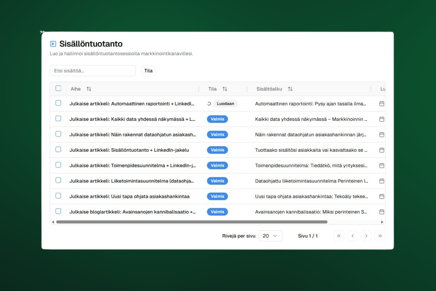
Task: Return to the first page
Action: click(x=339, y=235)
